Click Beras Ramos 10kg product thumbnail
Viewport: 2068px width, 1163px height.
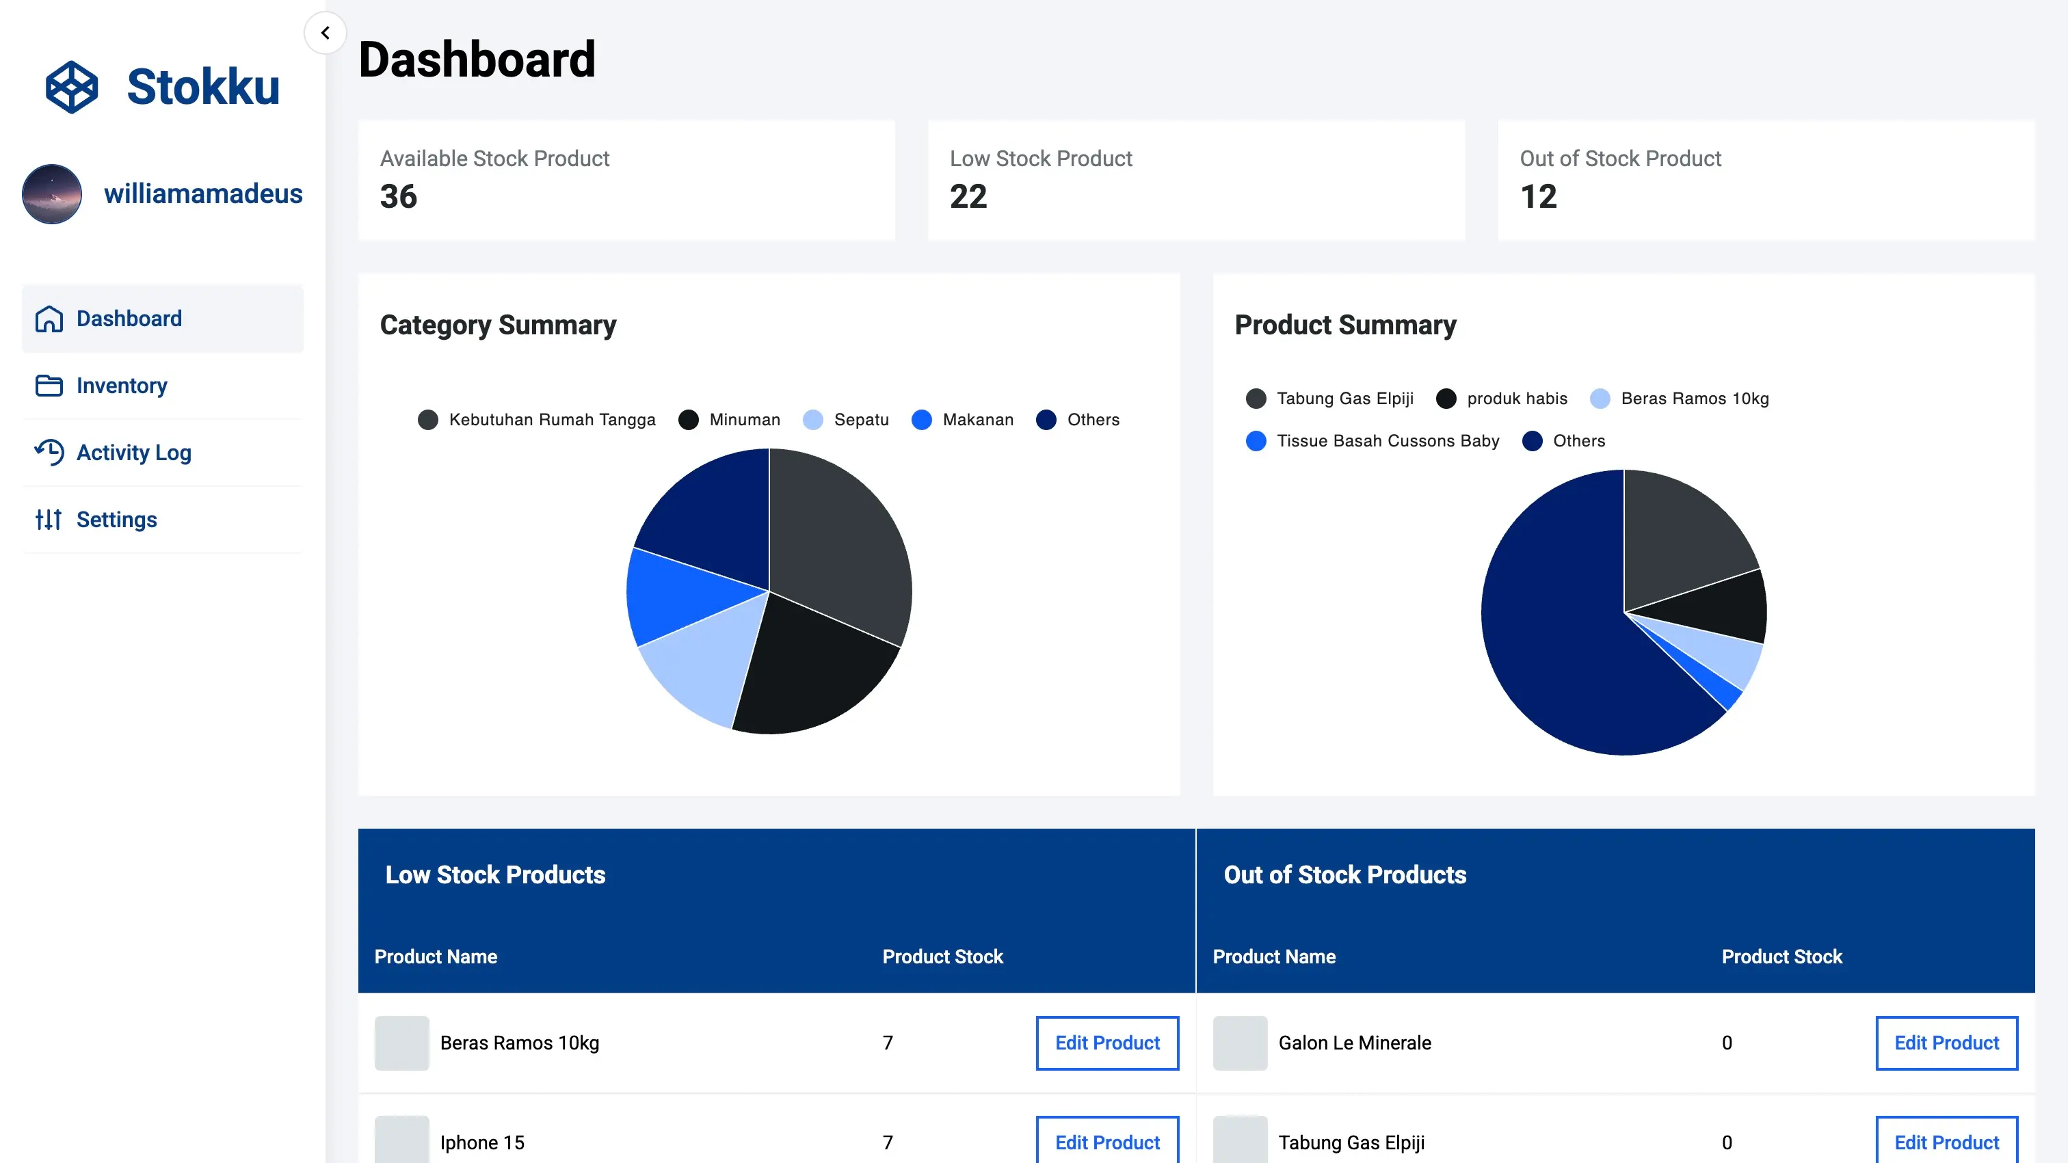[401, 1043]
